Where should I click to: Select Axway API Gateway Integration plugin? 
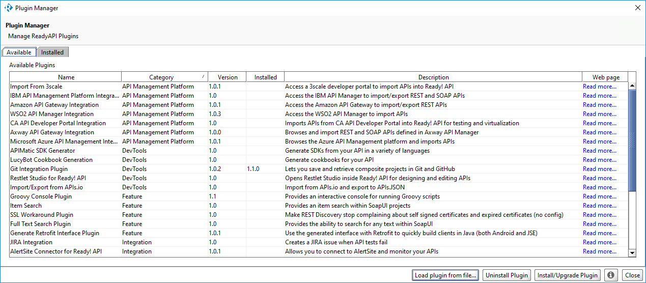(x=319, y=132)
